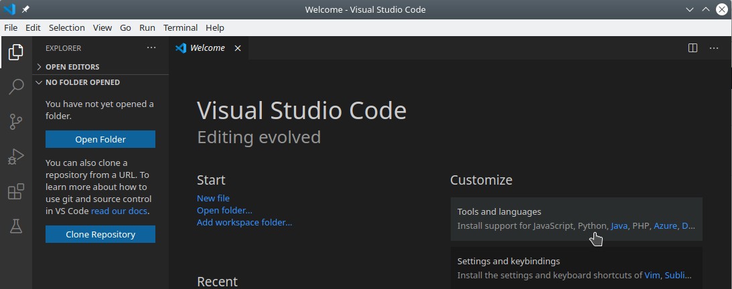Viewport: 732px width, 289px height.
Task: Open the Edit menu
Action: (33, 27)
